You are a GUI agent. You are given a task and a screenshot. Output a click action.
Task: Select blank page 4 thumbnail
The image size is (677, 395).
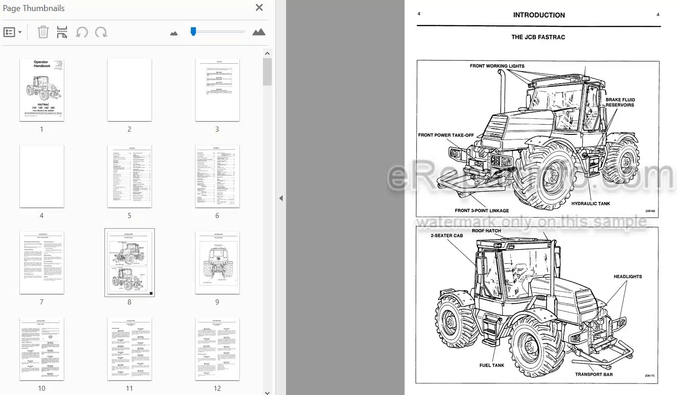click(x=42, y=176)
